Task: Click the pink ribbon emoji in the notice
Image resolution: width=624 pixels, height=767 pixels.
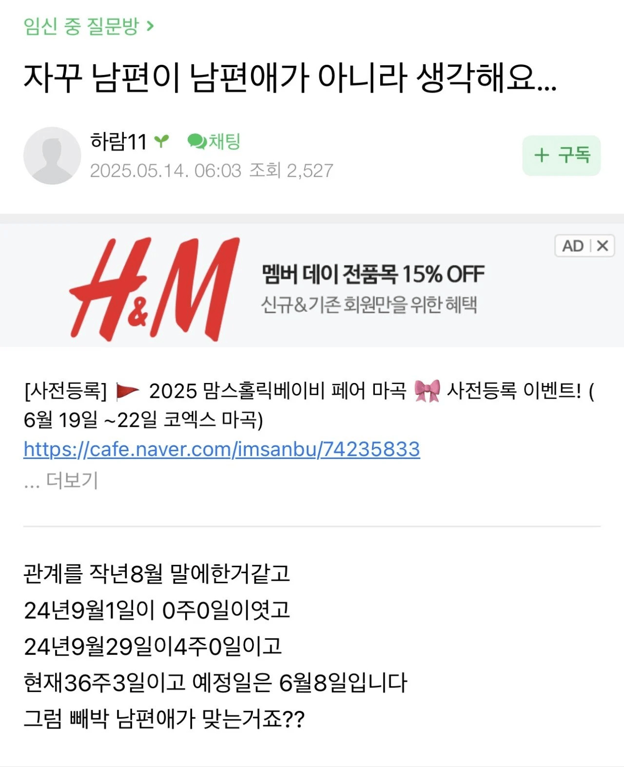Action: 427,391
